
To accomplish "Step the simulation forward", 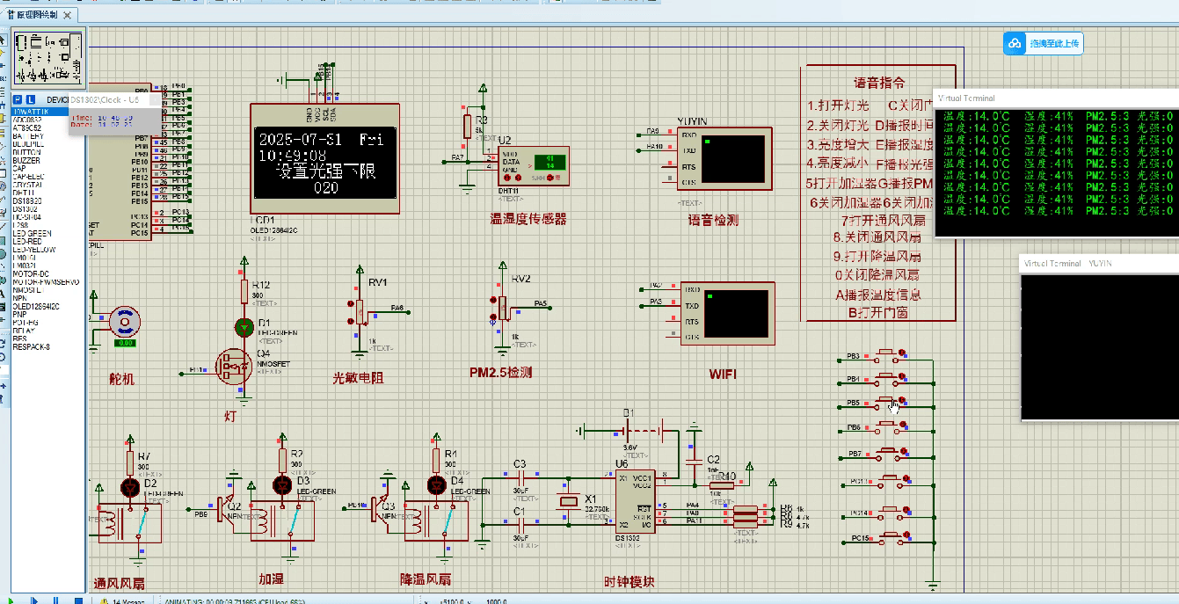I will [34, 601].
